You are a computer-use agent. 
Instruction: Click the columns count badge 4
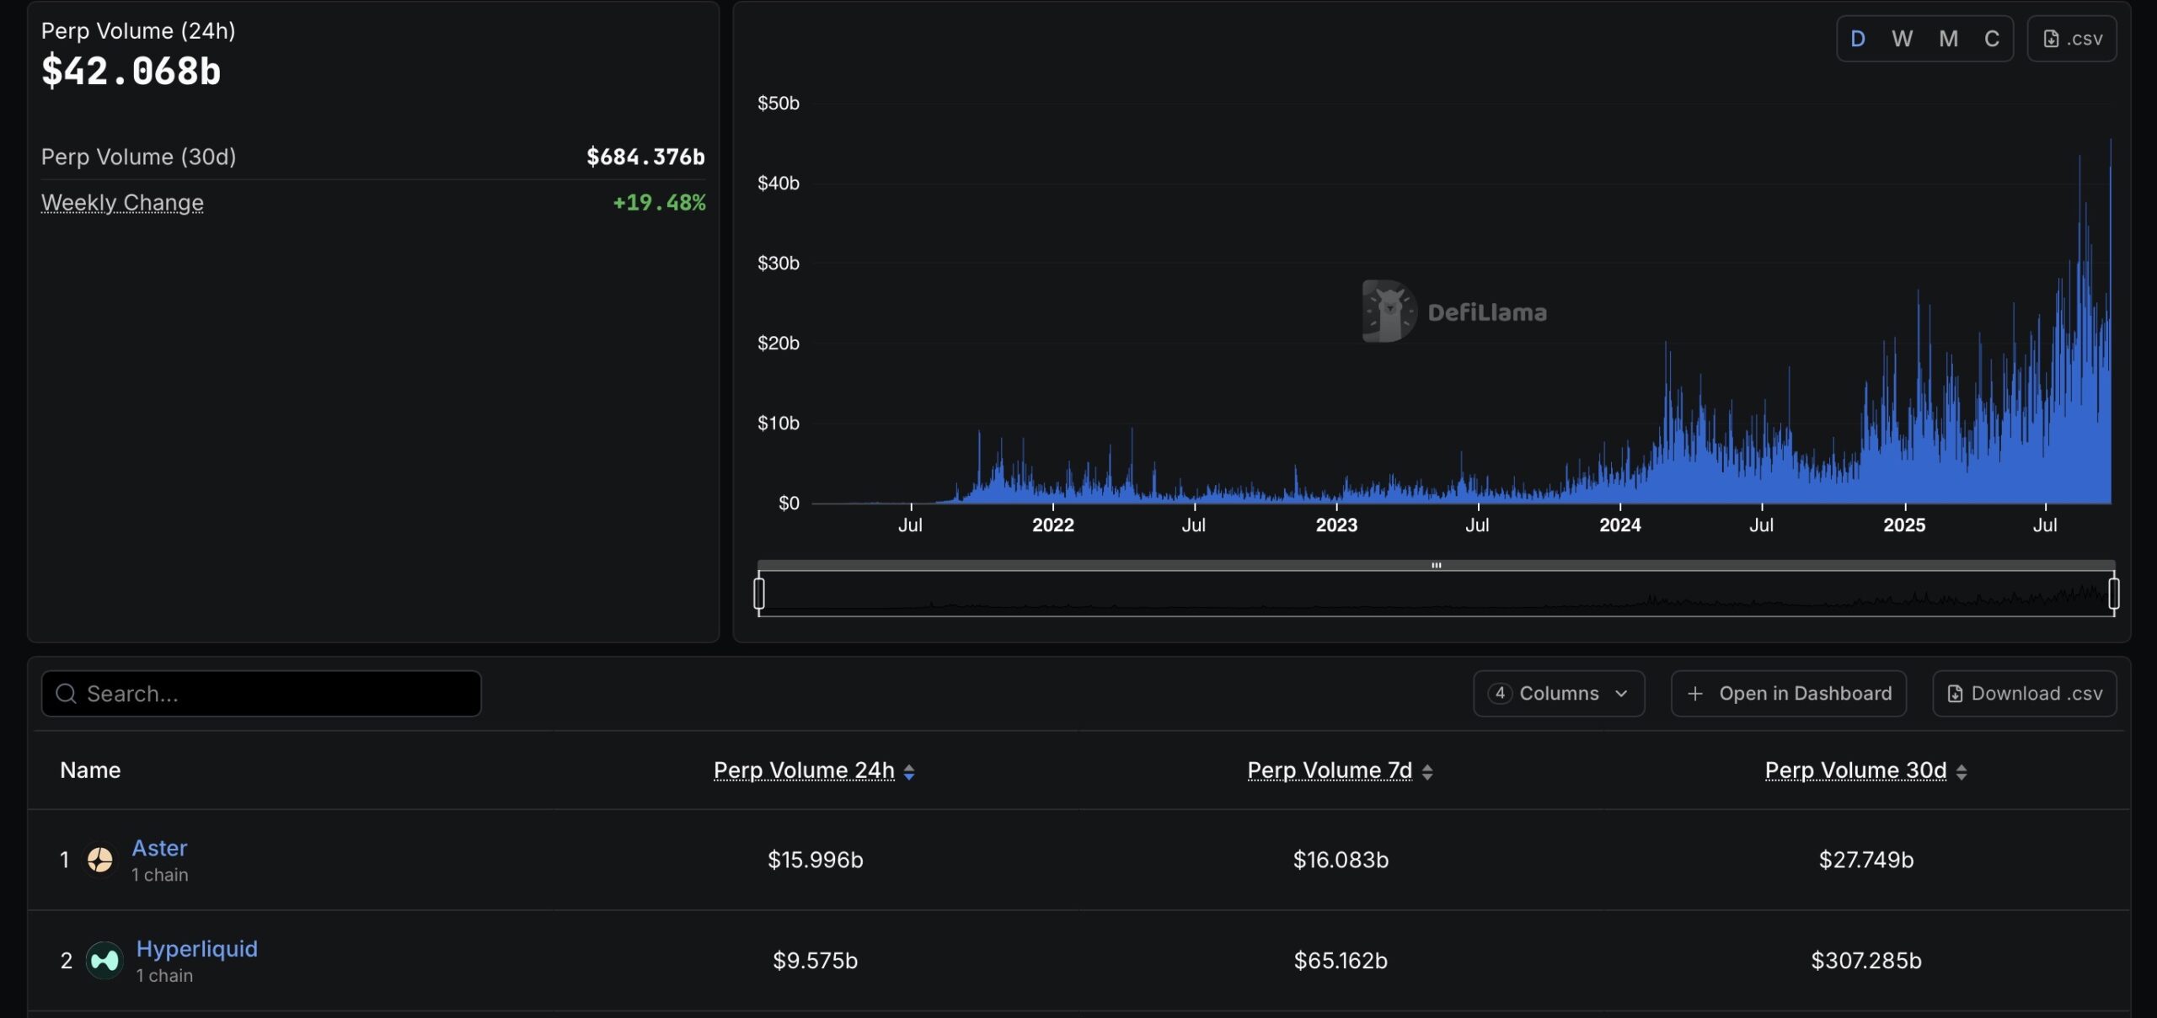1500,693
